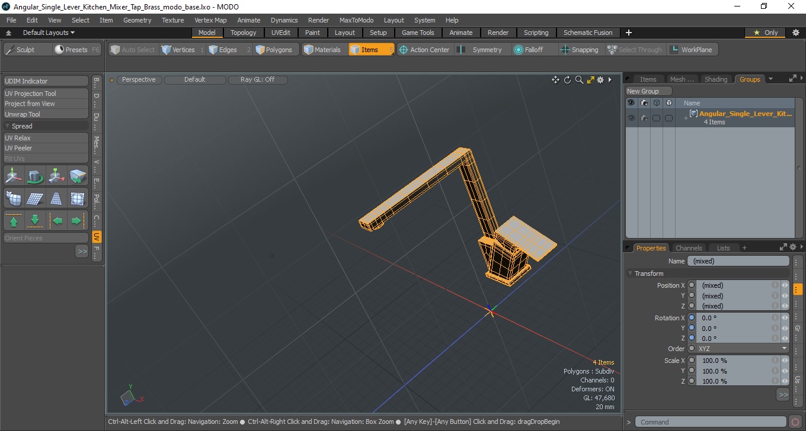The image size is (806, 431).
Task: Switch to the Channels tab
Action: [x=689, y=248]
